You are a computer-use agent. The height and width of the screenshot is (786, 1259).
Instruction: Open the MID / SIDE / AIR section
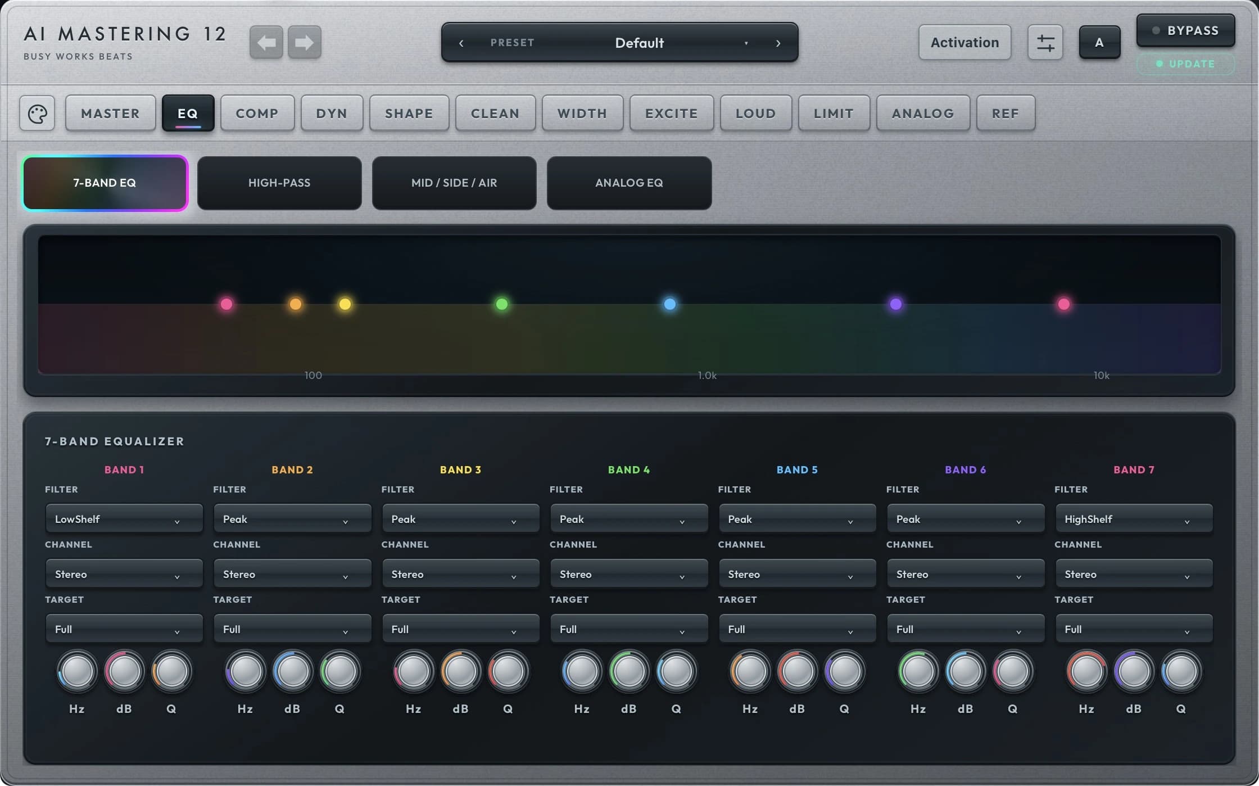tap(454, 183)
